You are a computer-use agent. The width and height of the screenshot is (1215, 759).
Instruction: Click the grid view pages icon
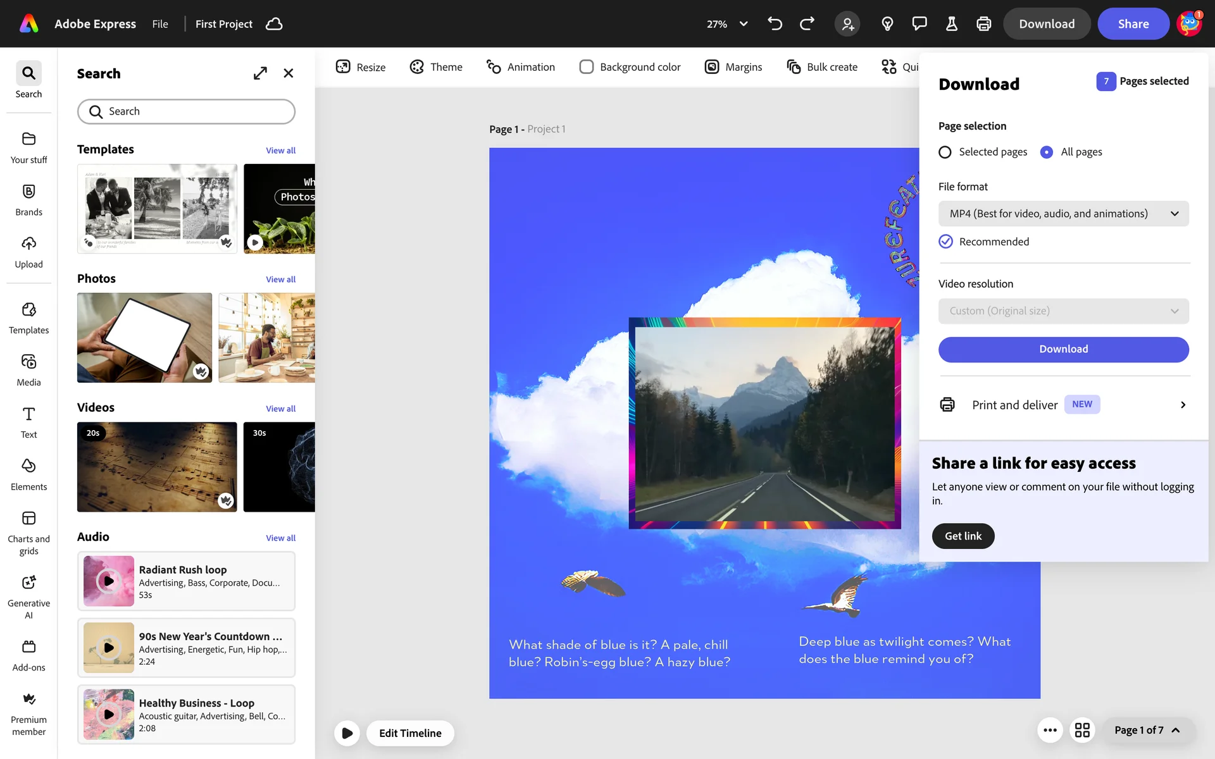pyautogui.click(x=1082, y=730)
